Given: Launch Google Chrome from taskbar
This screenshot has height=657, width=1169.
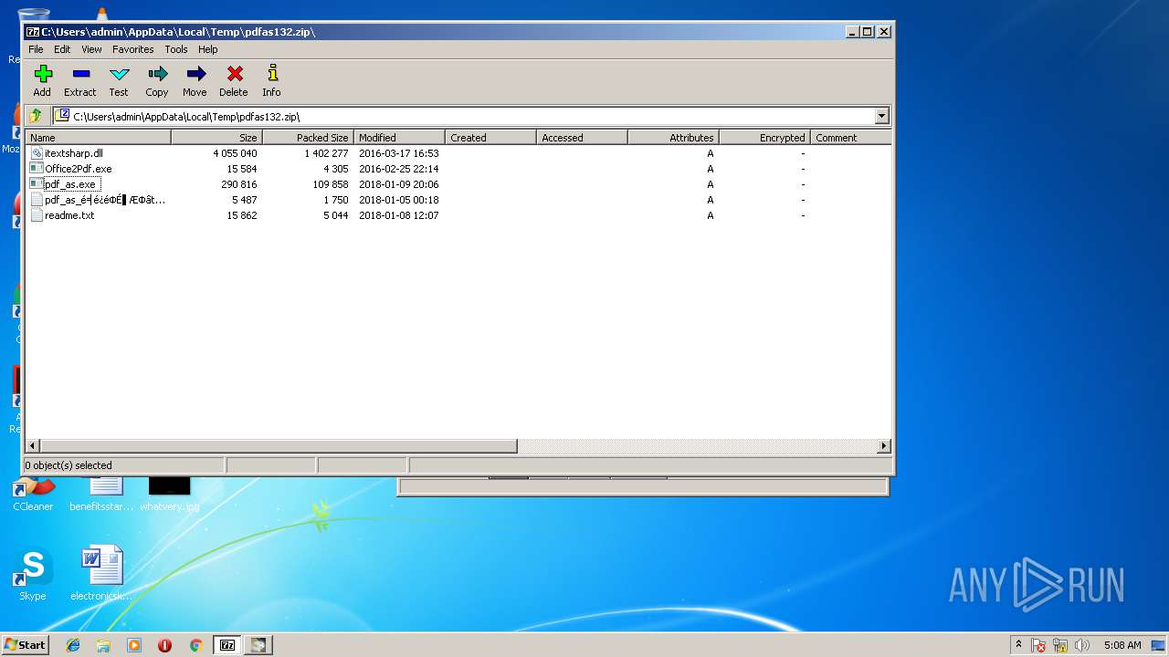Looking at the screenshot, I should click(x=195, y=645).
